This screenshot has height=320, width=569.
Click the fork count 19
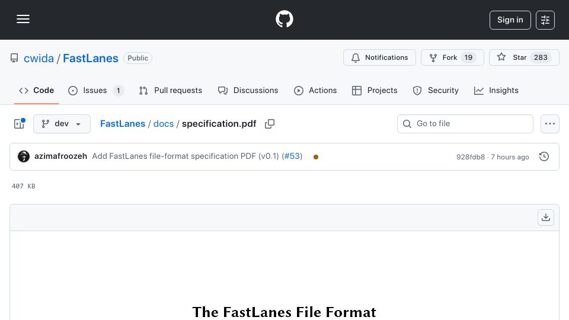pos(468,57)
